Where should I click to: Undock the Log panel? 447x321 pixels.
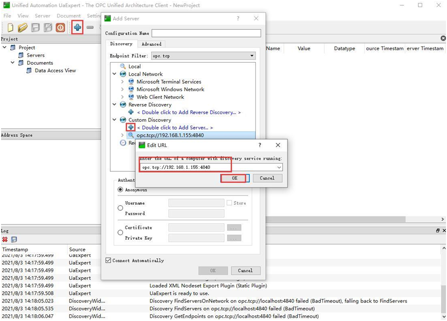point(438,230)
